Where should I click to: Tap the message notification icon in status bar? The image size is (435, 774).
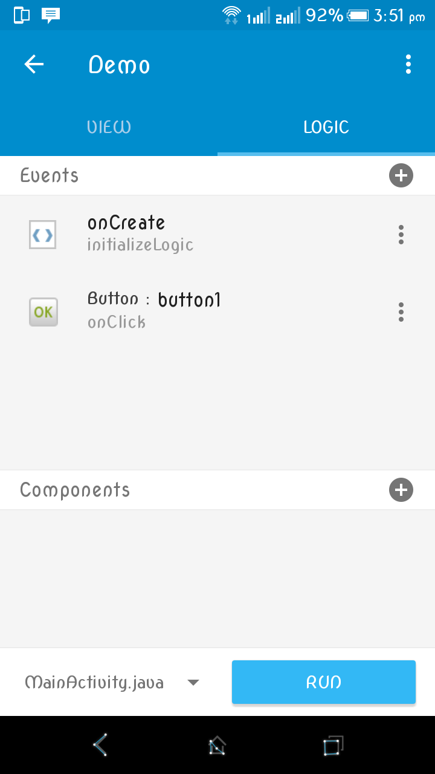point(51,15)
